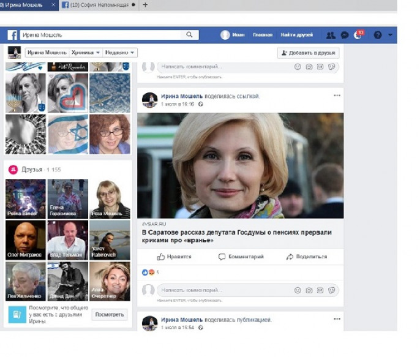Image resolution: width=420 pixels, height=357 pixels.
Task: Switch to София Непомнящая browser tab
Action: pos(98,5)
